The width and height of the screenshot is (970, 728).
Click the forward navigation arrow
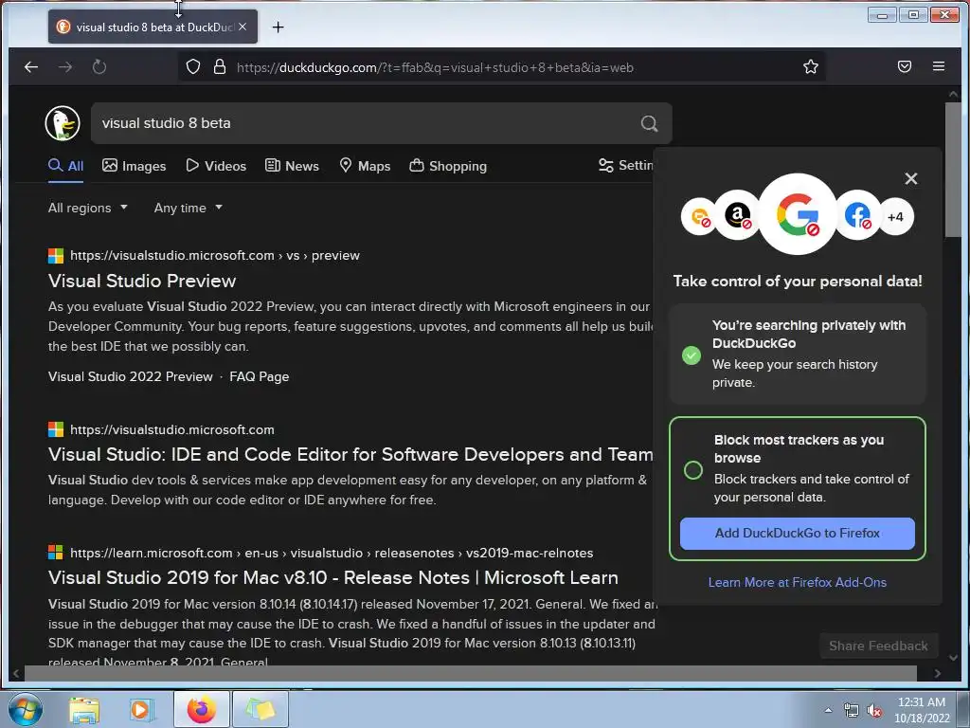click(65, 67)
